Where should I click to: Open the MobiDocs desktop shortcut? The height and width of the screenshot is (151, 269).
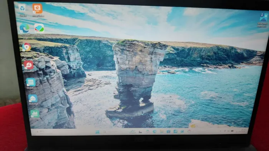click(x=31, y=84)
